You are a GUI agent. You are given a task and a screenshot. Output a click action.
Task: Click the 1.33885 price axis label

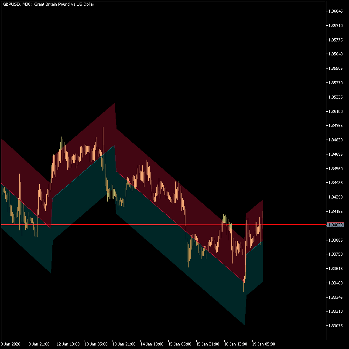(x=336, y=240)
